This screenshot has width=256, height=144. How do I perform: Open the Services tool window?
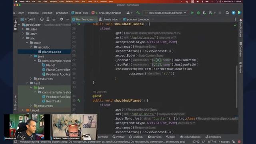pyautogui.click(x=155, y=137)
